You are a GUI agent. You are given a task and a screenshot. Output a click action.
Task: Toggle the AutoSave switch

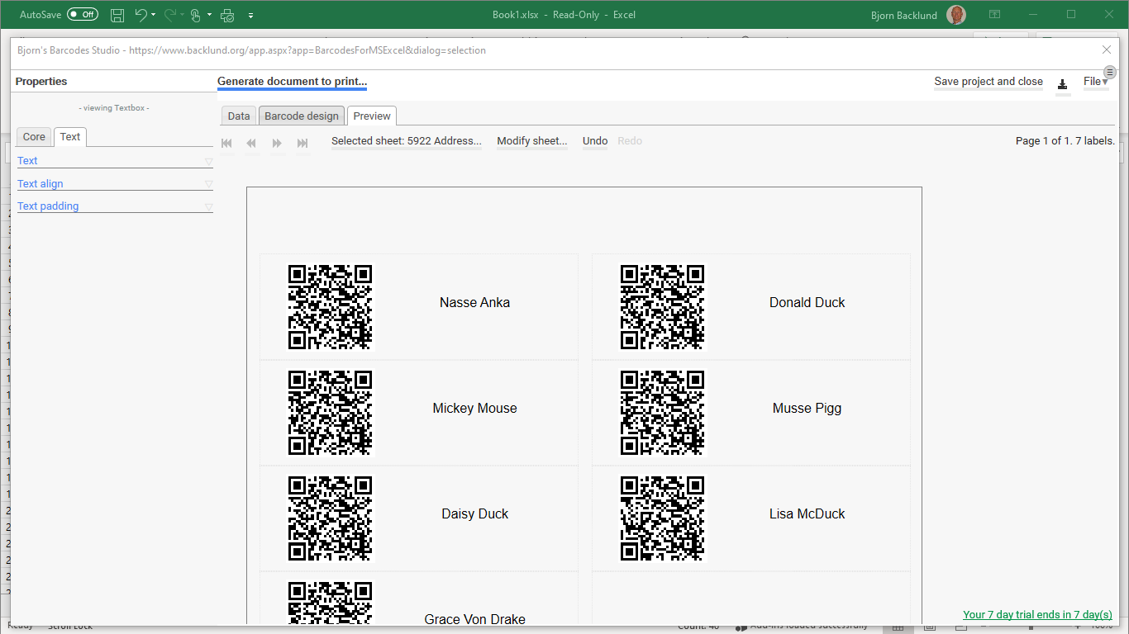coord(83,15)
